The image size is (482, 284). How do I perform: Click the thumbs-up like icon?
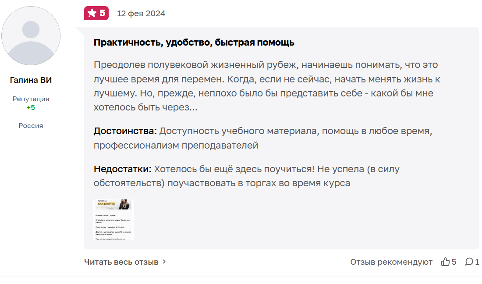click(445, 262)
